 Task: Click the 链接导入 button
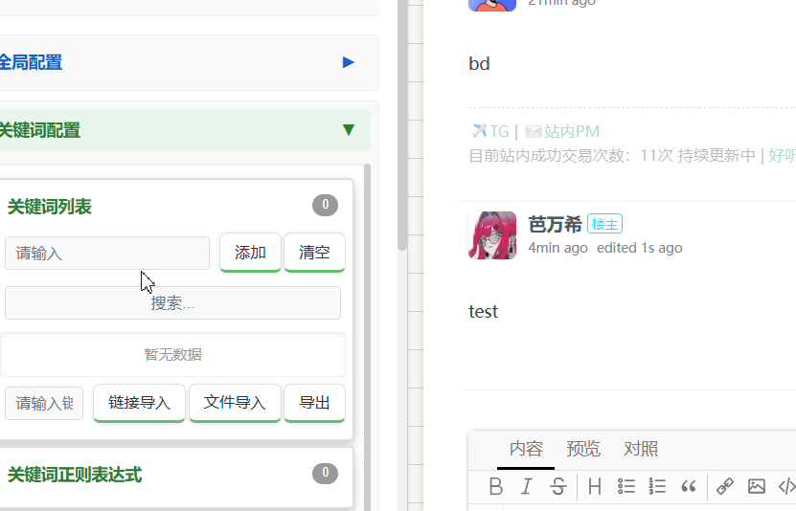pyautogui.click(x=139, y=403)
